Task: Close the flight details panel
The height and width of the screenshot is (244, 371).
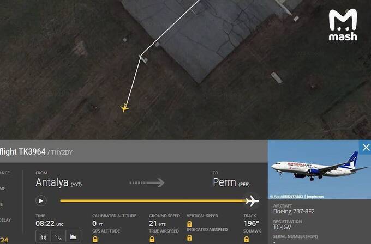Action: pos(366,148)
